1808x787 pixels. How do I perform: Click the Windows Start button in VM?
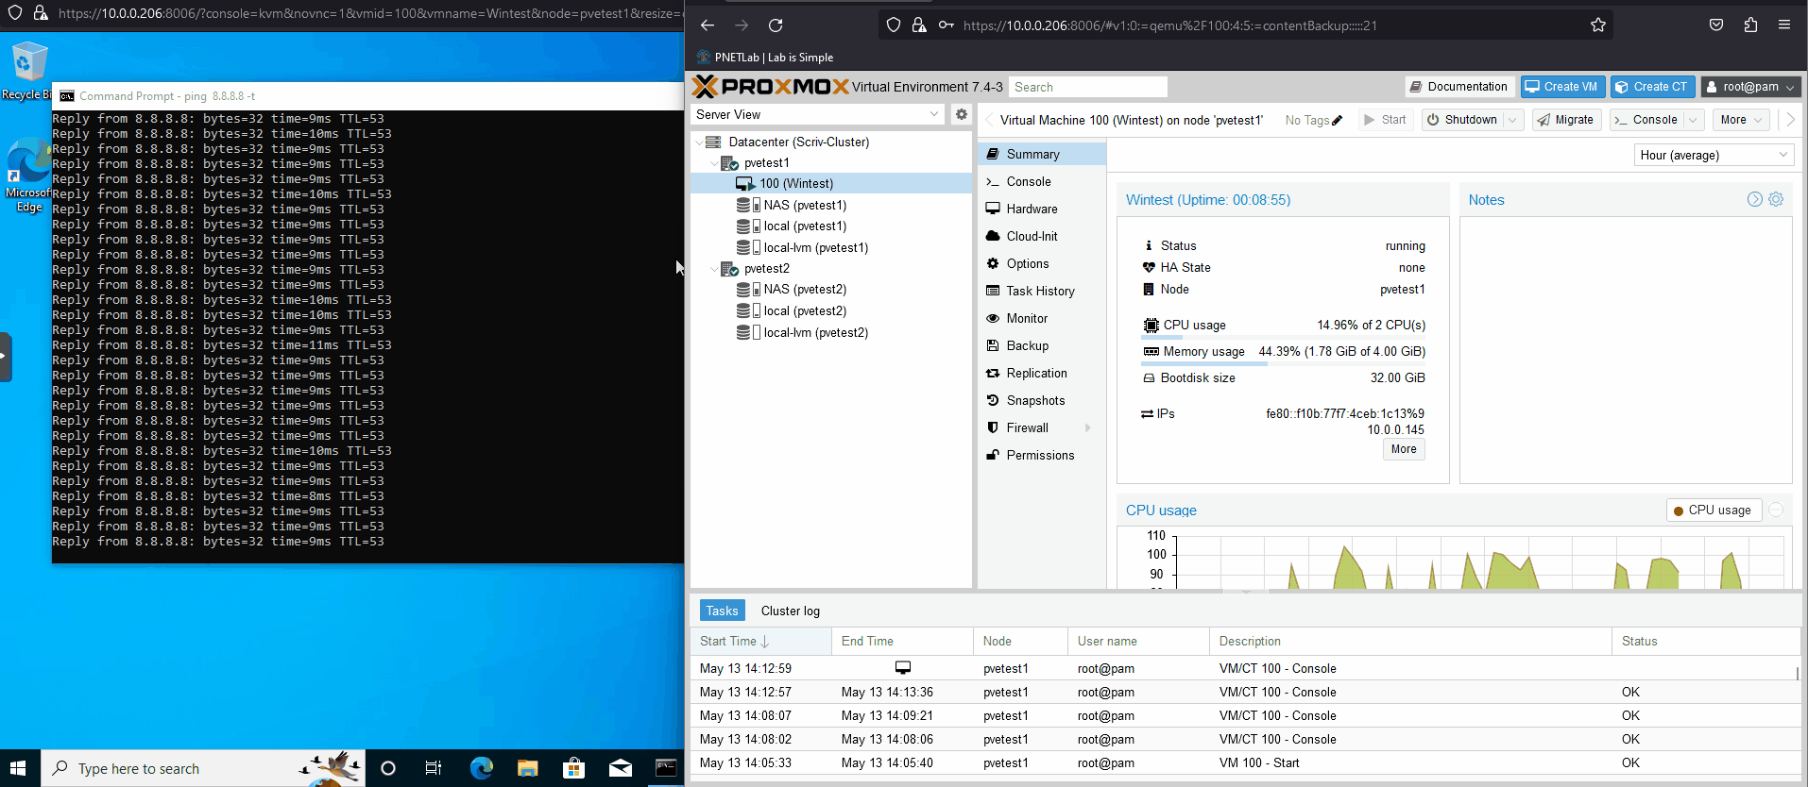coord(19,768)
